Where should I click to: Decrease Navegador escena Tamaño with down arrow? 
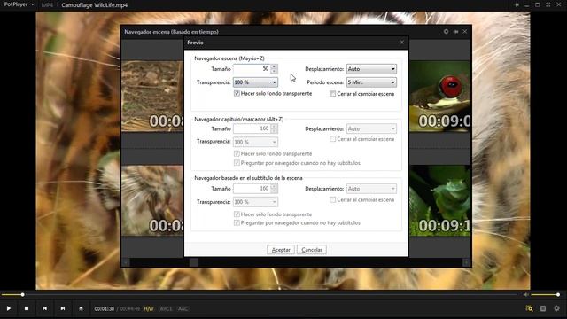[274, 71]
